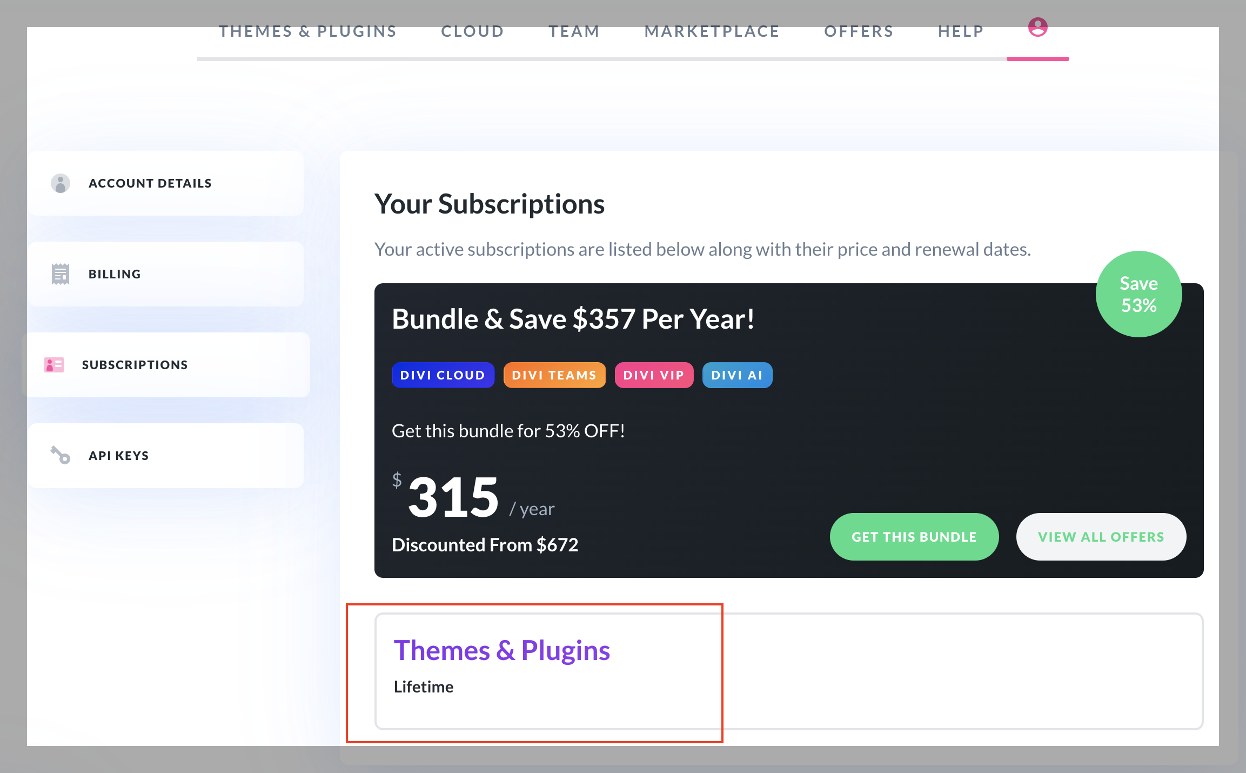The height and width of the screenshot is (773, 1246).
Task: Click the Get This Bundle button
Action: click(x=914, y=537)
